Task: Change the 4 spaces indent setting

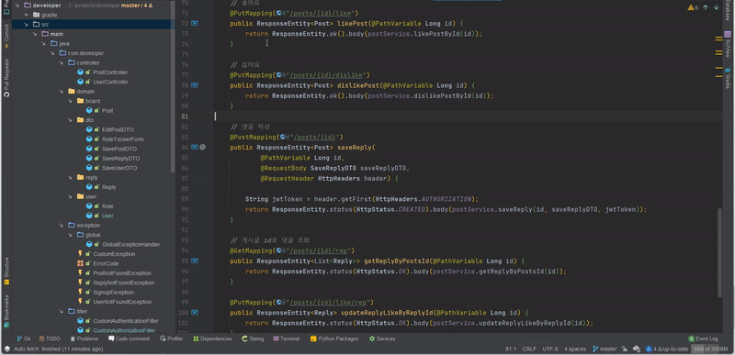Action: pos(575,349)
